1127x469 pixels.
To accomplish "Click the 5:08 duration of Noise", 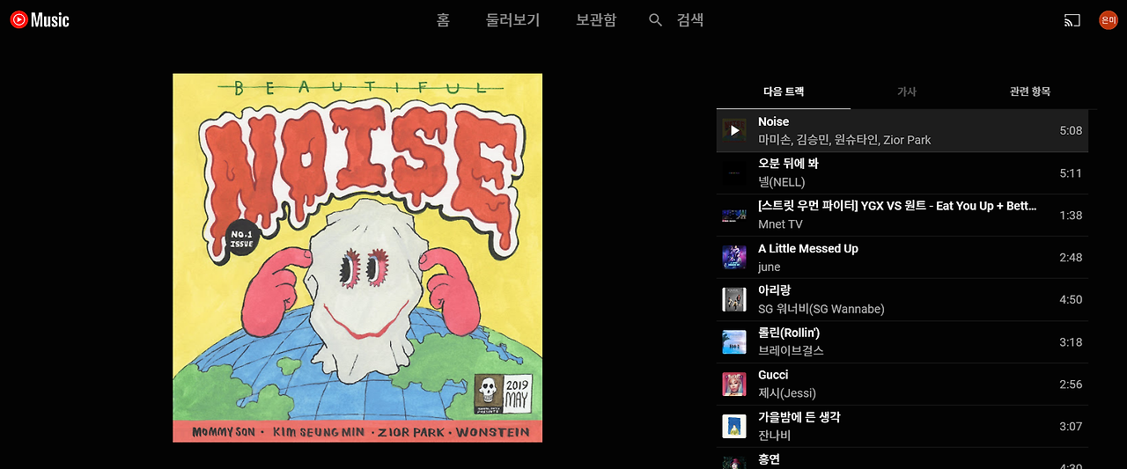I will pos(1071,130).
